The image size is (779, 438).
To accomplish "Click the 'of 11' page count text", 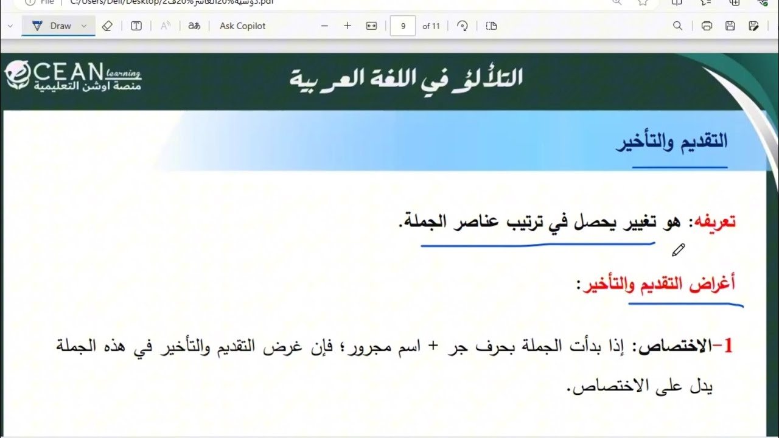I will click(x=431, y=26).
